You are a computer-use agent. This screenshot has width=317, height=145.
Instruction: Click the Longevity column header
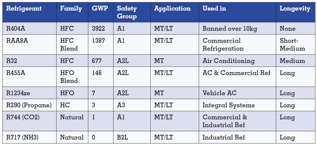[x=295, y=9]
